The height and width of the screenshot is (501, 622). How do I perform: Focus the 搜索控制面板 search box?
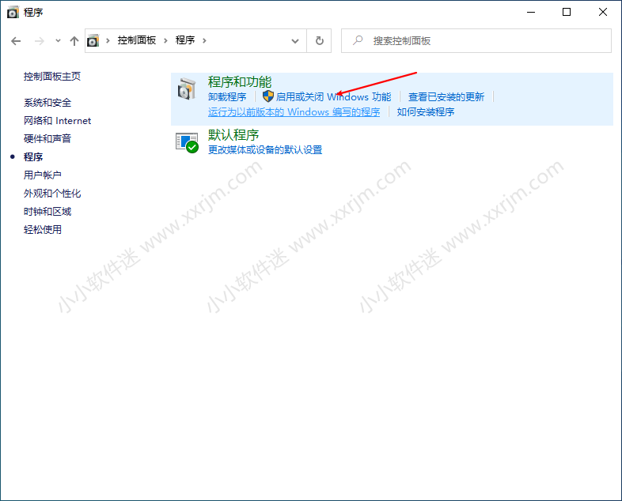pos(476,40)
